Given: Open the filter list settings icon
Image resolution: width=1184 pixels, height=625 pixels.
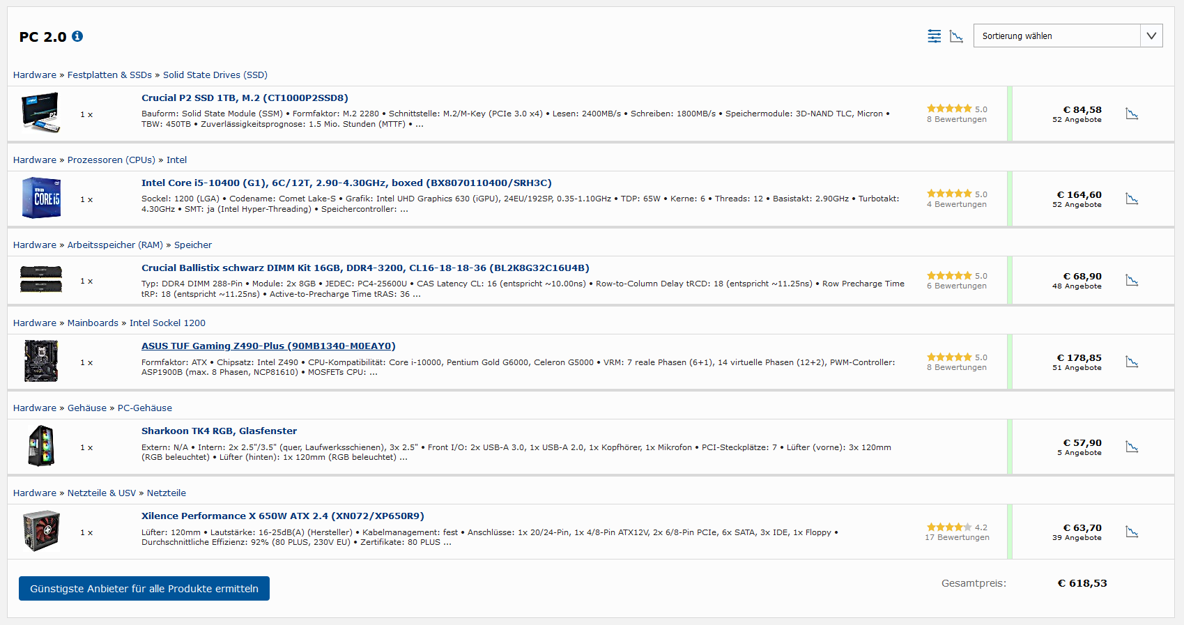Looking at the screenshot, I should (934, 36).
